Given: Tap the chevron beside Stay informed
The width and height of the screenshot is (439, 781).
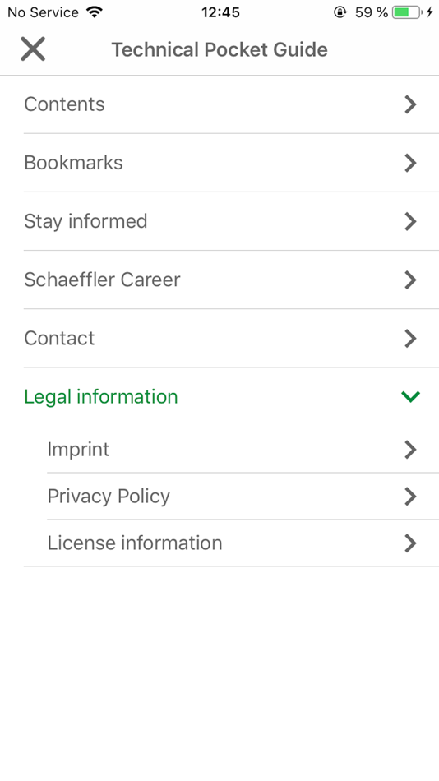Looking at the screenshot, I should (410, 221).
